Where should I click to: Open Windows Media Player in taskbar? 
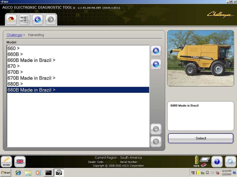coord(38,173)
